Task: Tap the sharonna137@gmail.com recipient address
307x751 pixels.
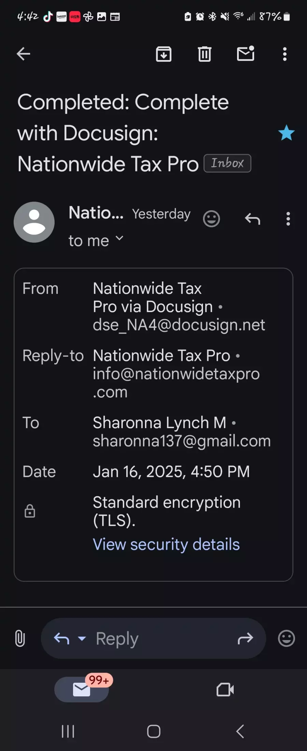Action: pyautogui.click(x=182, y=441)
